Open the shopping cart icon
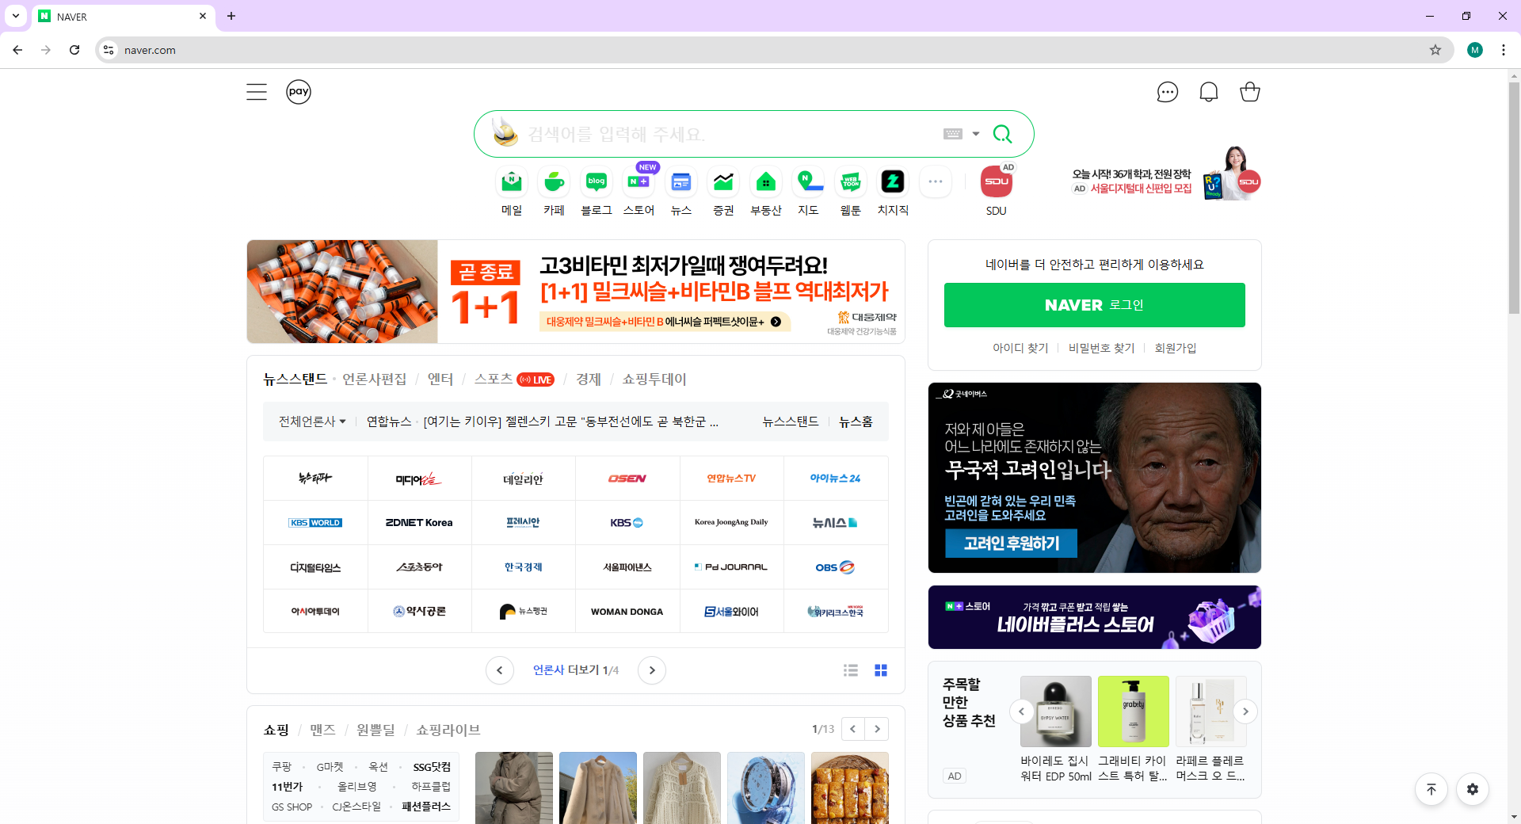This screenshot has height=824, width=1521. click(1249, 91)
